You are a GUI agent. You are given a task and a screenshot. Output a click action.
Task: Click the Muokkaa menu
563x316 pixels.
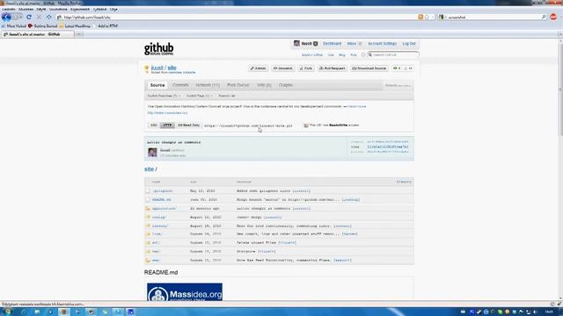pyautogui.click(x=26, y=9)
